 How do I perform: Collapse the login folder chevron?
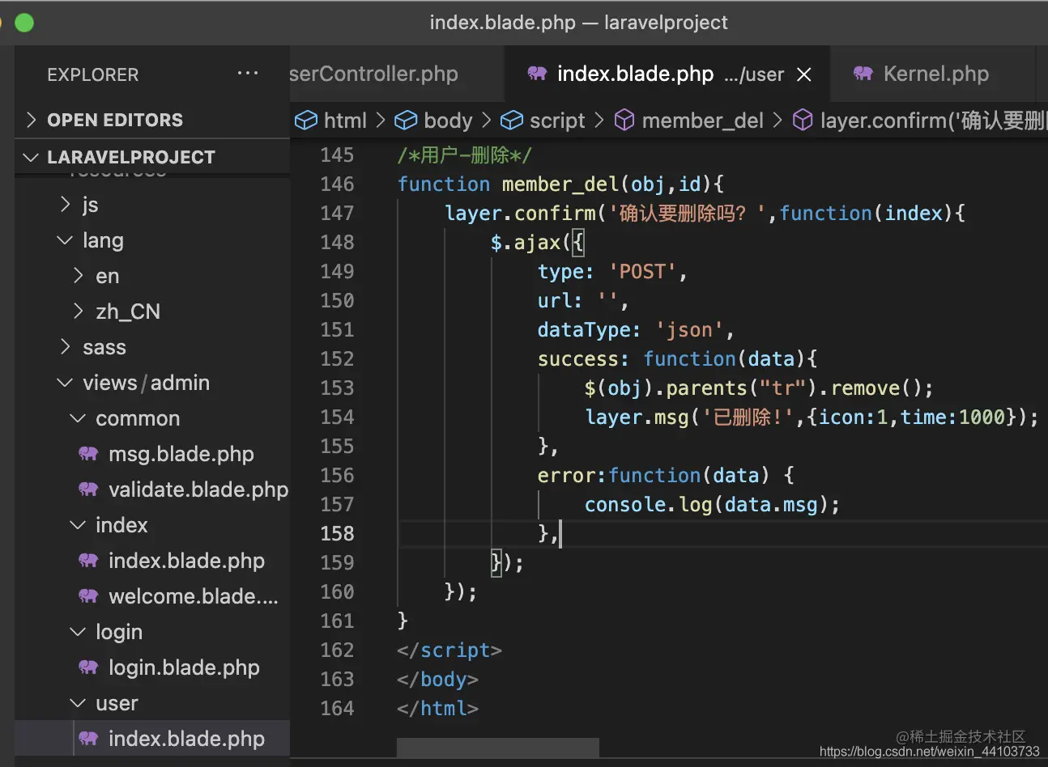pyautogui.click(x=78, y=632)
